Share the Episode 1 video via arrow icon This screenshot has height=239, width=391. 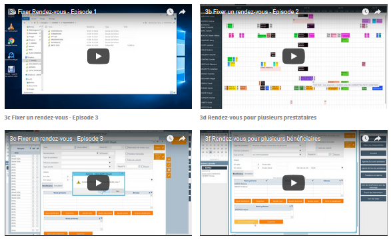pos(183,12)
